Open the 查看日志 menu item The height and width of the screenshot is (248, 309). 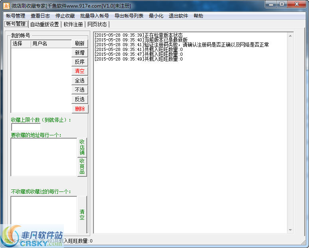tap(40, 16)
